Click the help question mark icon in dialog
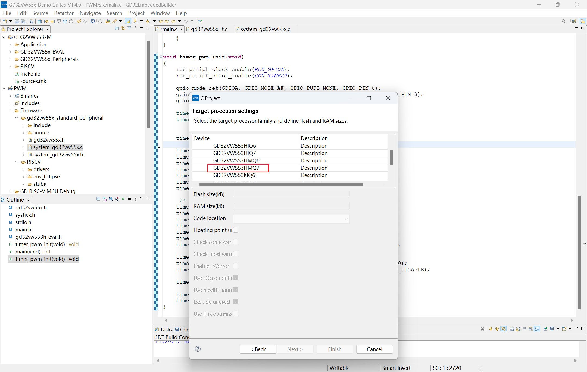This screenshot has height=372, width=587. 198,349
